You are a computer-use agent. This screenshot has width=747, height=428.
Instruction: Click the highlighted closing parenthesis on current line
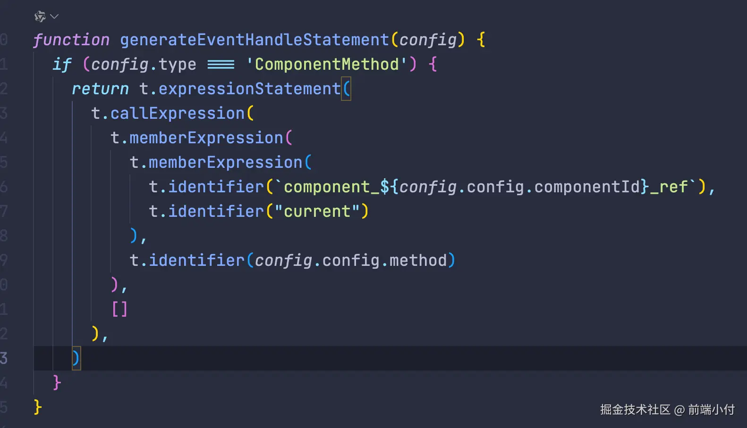76,358
